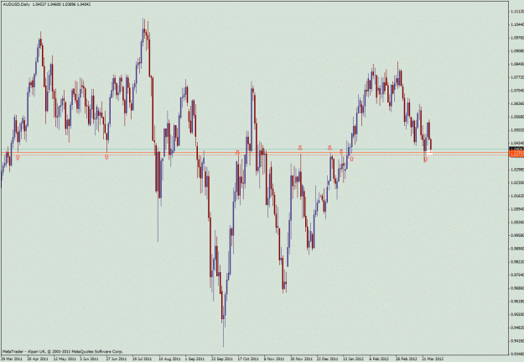This screenshot has width=524, height=362.
Task: Click the 30 Nov 2011 date label
Action: pyautogui.click(x=302, y=359)
